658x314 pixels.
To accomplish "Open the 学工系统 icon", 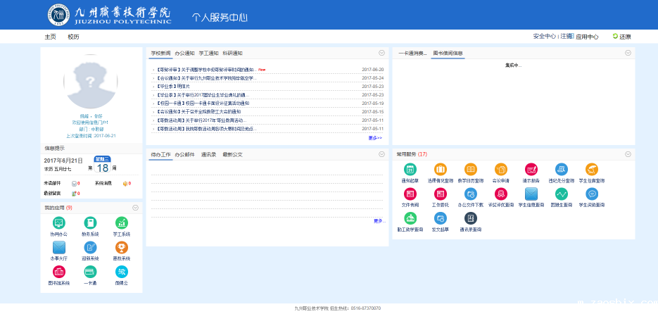I will click(122, 223).
